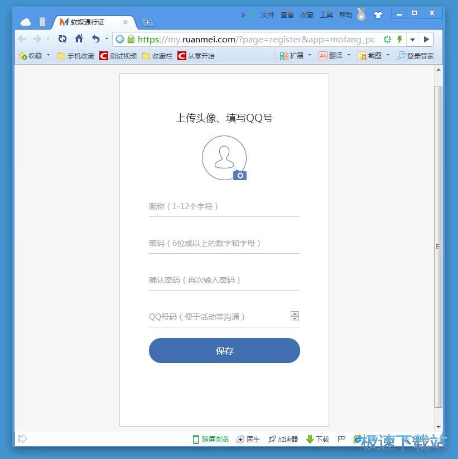Select the 软媒通行证 tab

coord(93,22)
